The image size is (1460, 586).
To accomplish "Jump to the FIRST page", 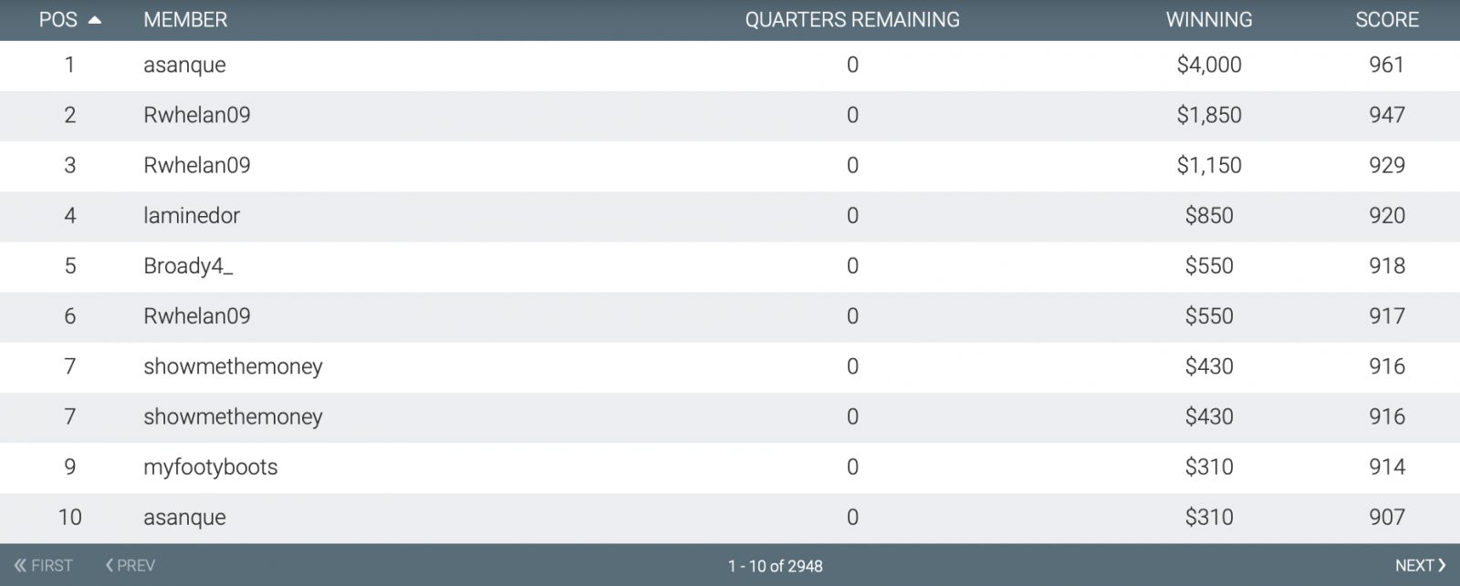I will [43, 565].
